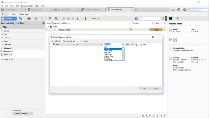
Task: Click the blue plus icon in rule row
Action: coord(136,45)
